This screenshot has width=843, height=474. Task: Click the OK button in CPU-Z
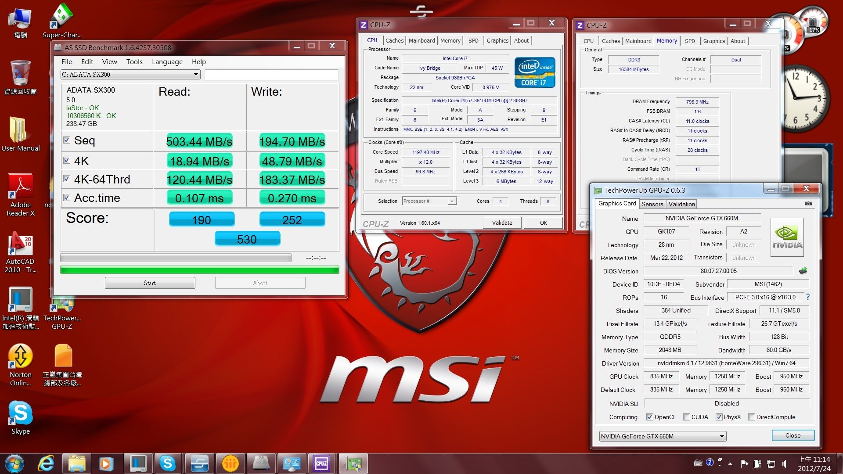click(543, 223)
